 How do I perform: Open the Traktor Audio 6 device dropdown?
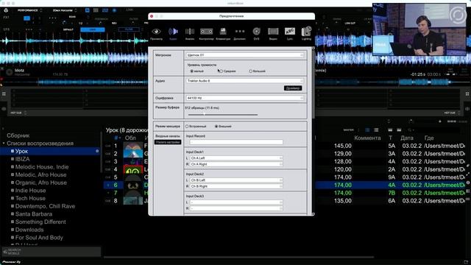pyautogui.click(x=244, y=81)
